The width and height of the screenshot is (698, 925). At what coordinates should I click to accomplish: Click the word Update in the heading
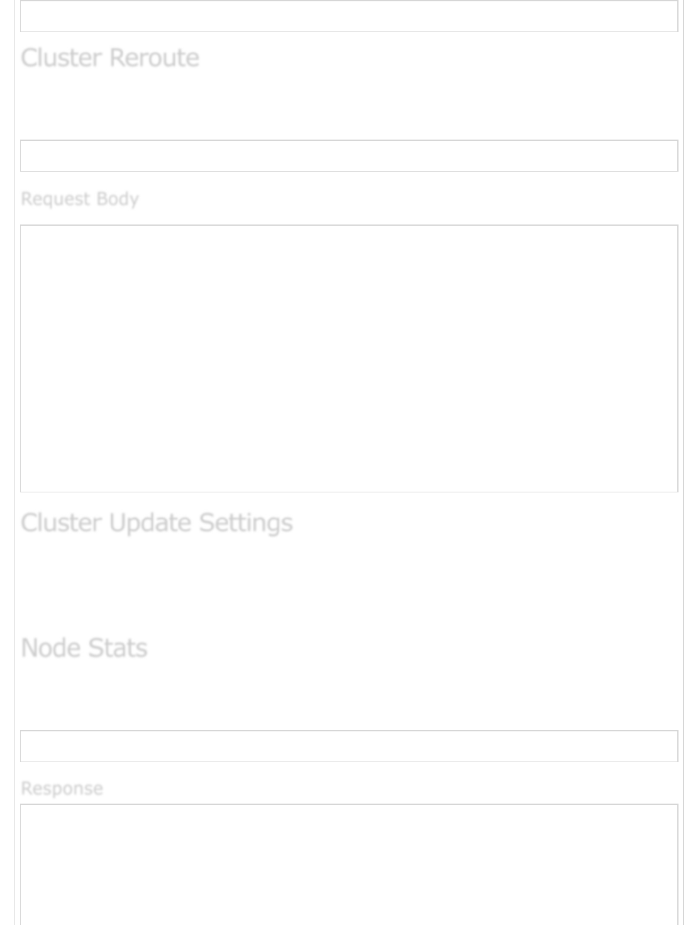click(150, 523)
